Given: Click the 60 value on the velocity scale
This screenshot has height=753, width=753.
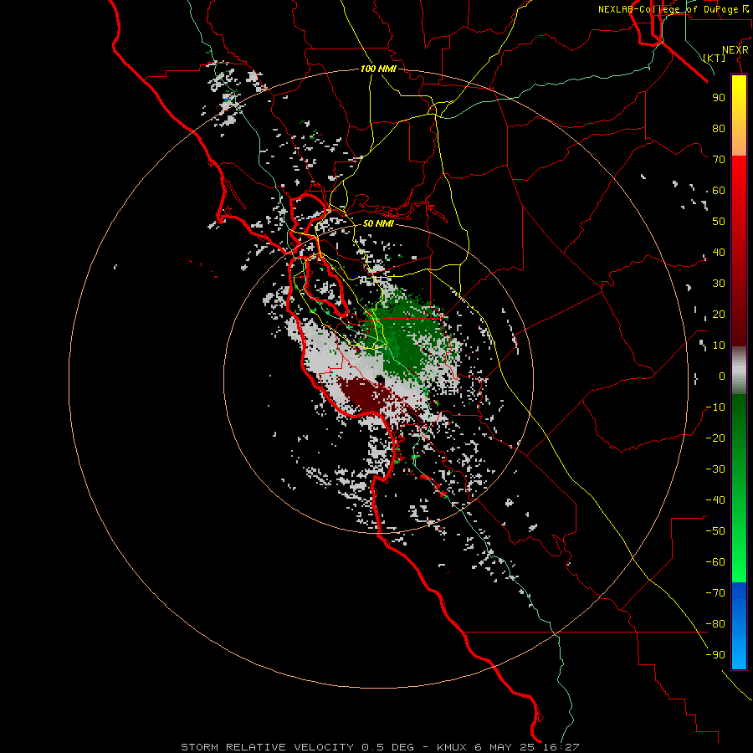Looking at the screenshot, I should [x=719, y=190].
